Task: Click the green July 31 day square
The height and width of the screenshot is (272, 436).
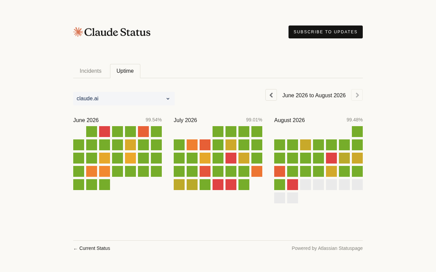Action: click(x=244, y=185)
